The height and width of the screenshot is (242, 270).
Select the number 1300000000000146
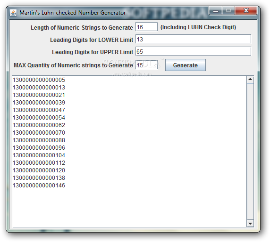pyautogui.click(x=39, y=186)
